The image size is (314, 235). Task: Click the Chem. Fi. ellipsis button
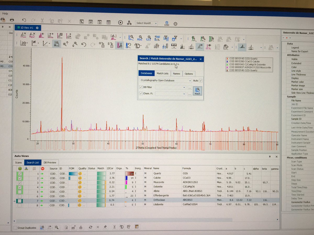point(190,94)
